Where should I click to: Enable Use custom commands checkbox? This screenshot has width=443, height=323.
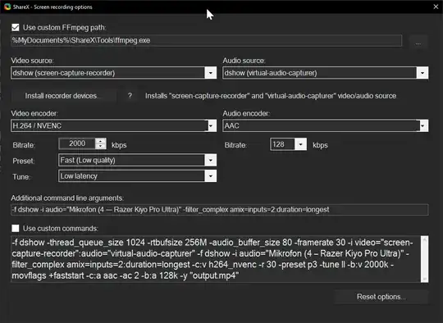[16, 228]
